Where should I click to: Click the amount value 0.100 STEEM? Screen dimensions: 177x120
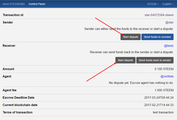tap(164, 69)
